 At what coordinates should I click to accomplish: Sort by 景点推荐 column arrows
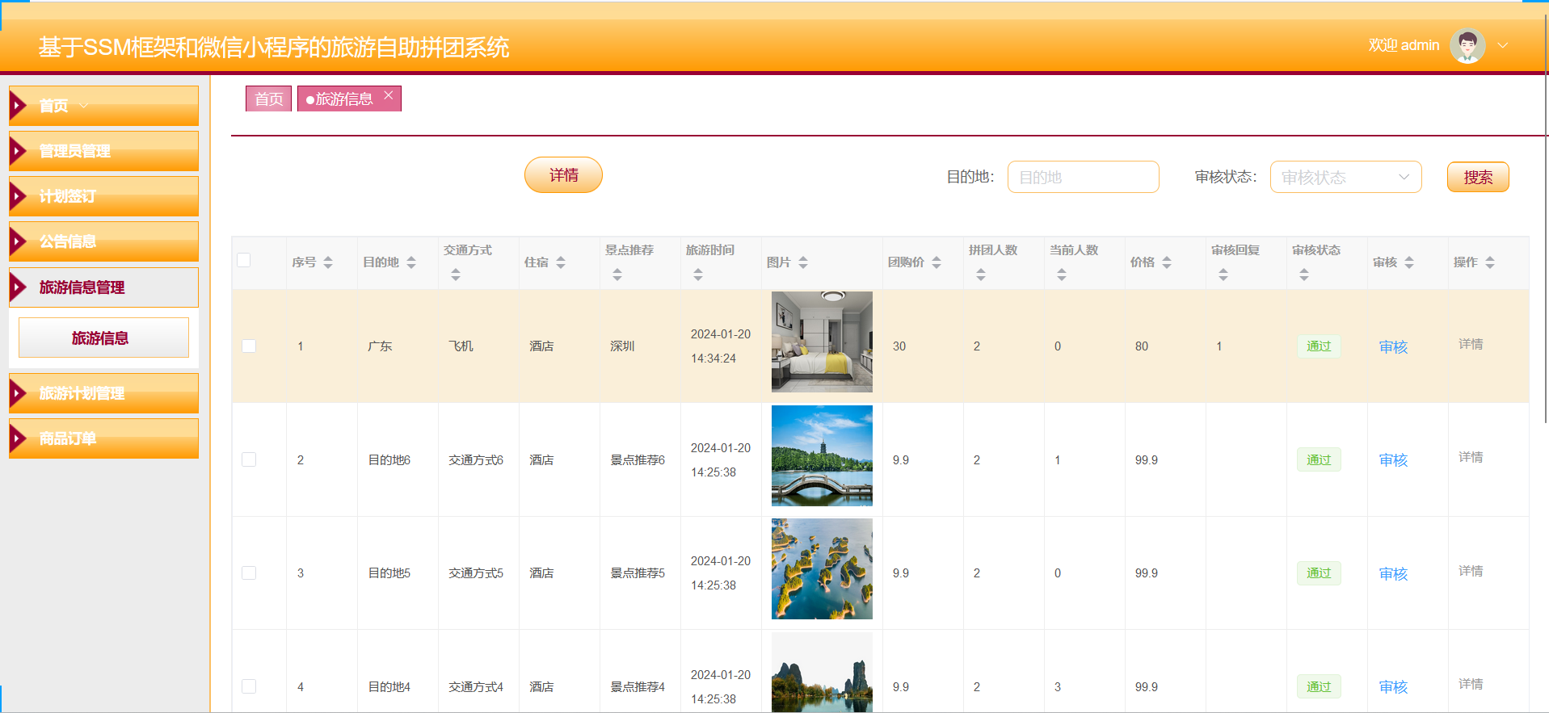(x=617, y=275)
